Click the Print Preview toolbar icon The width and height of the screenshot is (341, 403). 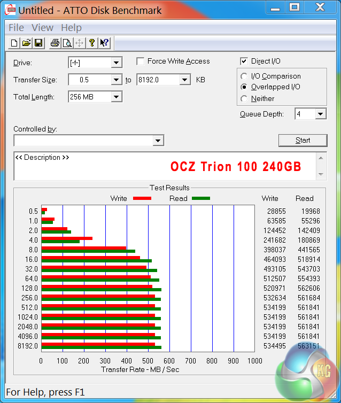(67, 43)
